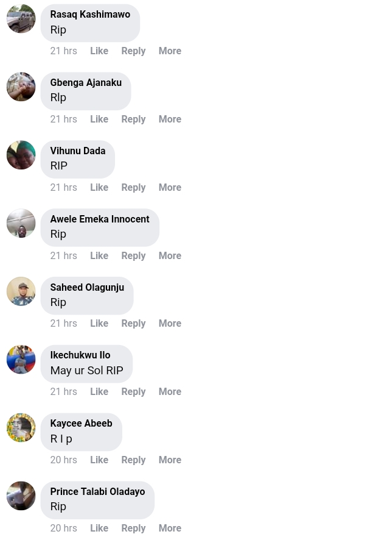Open Saheed Olagunju's profile picture

pos(21,291)
